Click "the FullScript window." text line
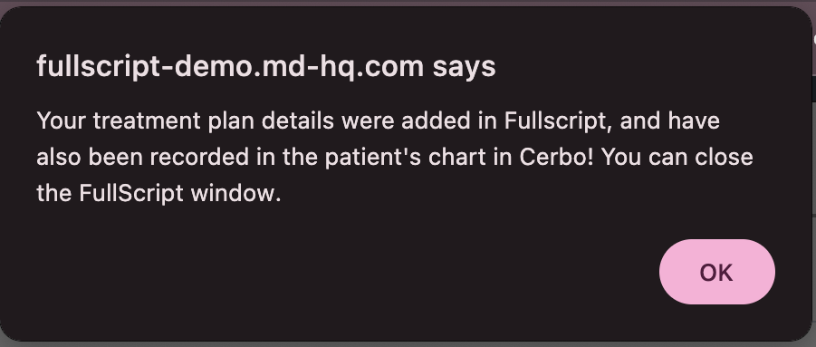Viewport: 816px width, 347px height. [158, 194]
